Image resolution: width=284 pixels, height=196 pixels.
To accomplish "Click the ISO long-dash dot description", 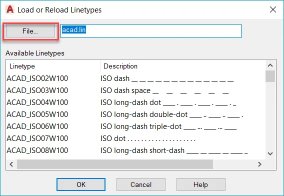I will tap(168, 102).
